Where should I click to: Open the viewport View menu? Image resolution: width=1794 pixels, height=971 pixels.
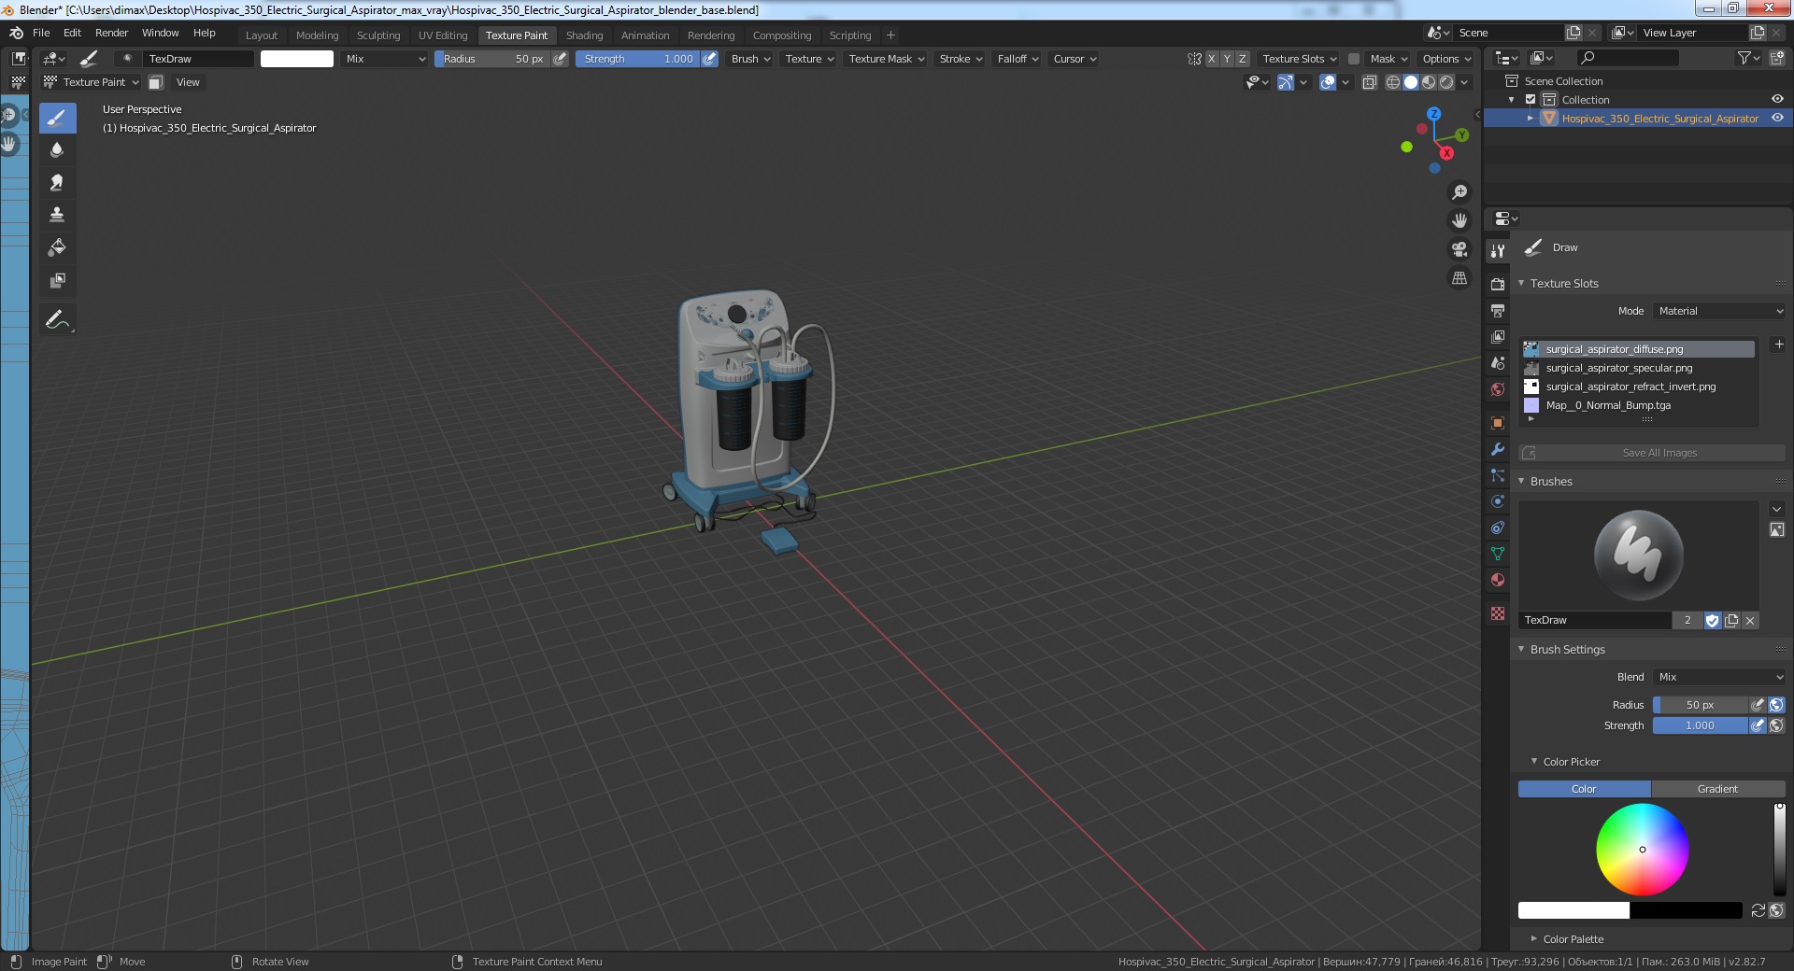point(188,82)
